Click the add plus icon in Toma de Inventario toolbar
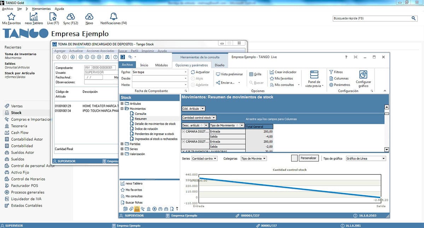 tap(73, 57)
